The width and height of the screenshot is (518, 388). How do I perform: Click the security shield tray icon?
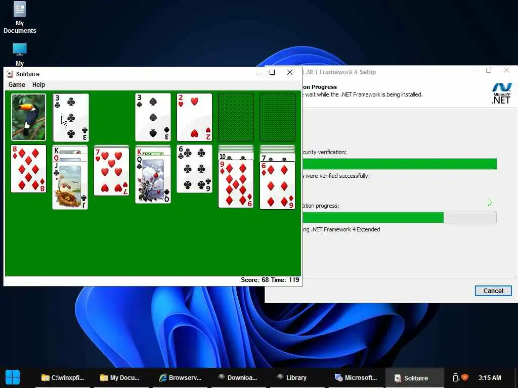pyautogui.click(x=465, y=377)
